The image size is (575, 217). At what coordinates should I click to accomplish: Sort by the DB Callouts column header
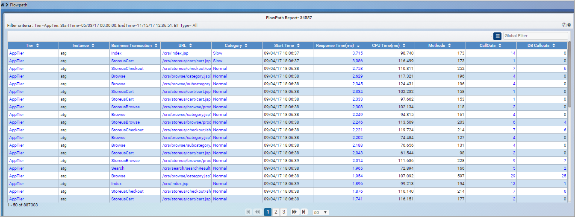pyautogui.click(x=542, y=46)
